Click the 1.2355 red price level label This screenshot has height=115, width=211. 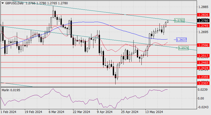point(203,77)
